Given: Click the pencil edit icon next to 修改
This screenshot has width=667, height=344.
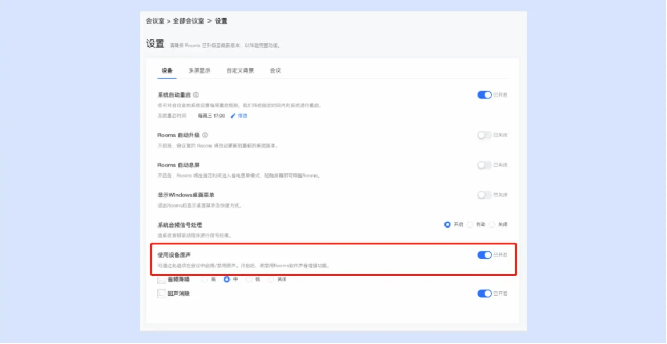Looking at the screenshot, I should (233, 115).
